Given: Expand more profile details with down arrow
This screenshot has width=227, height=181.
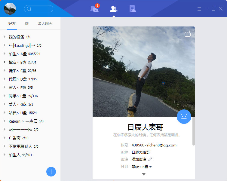Looking at the screenshot, I should pyautogui.click(x=144, y=174).
